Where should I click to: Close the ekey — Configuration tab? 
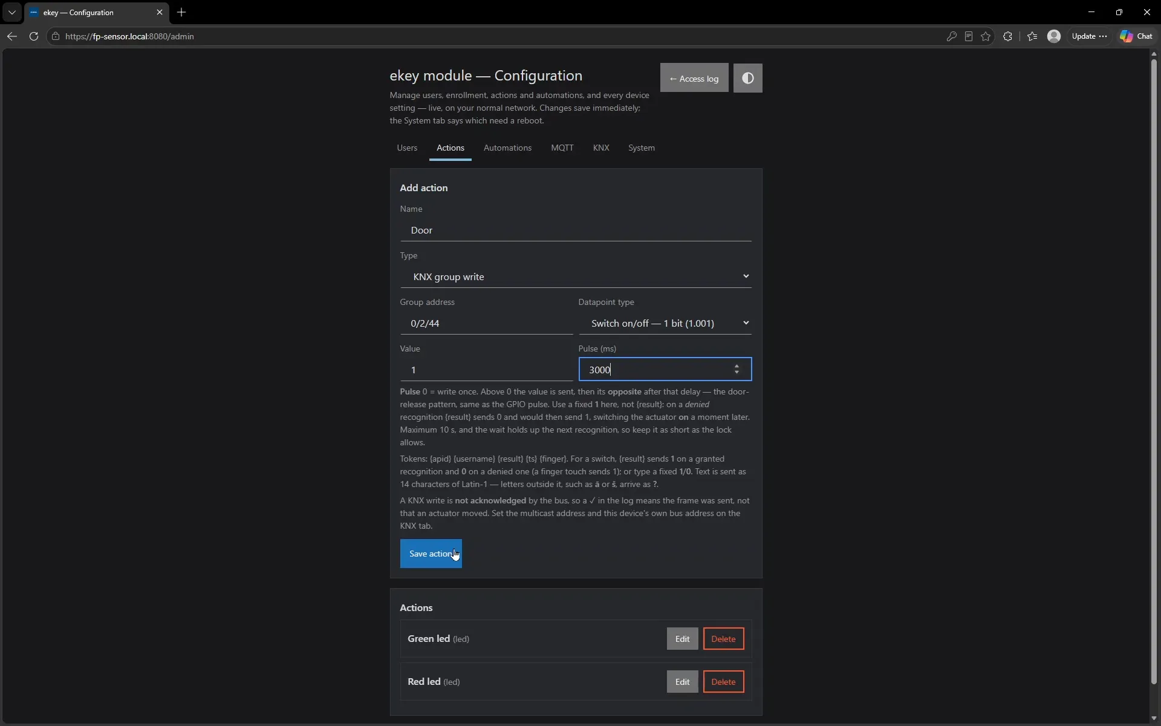[160, 12]
